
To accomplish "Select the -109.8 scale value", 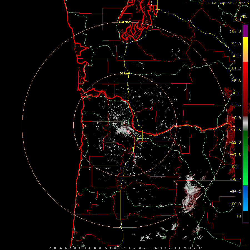I will pos(234,204).
